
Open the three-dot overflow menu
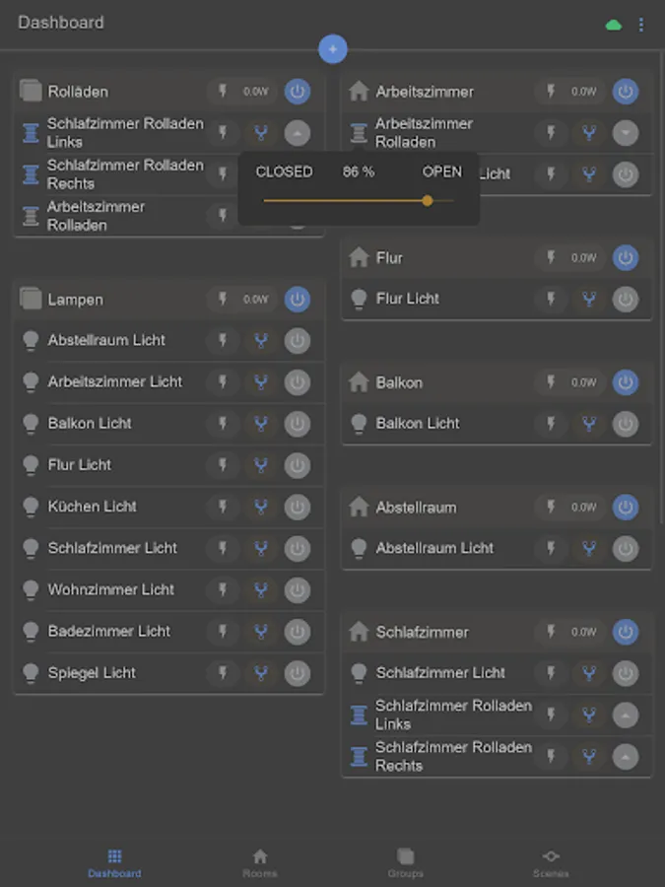pos(641,23)
